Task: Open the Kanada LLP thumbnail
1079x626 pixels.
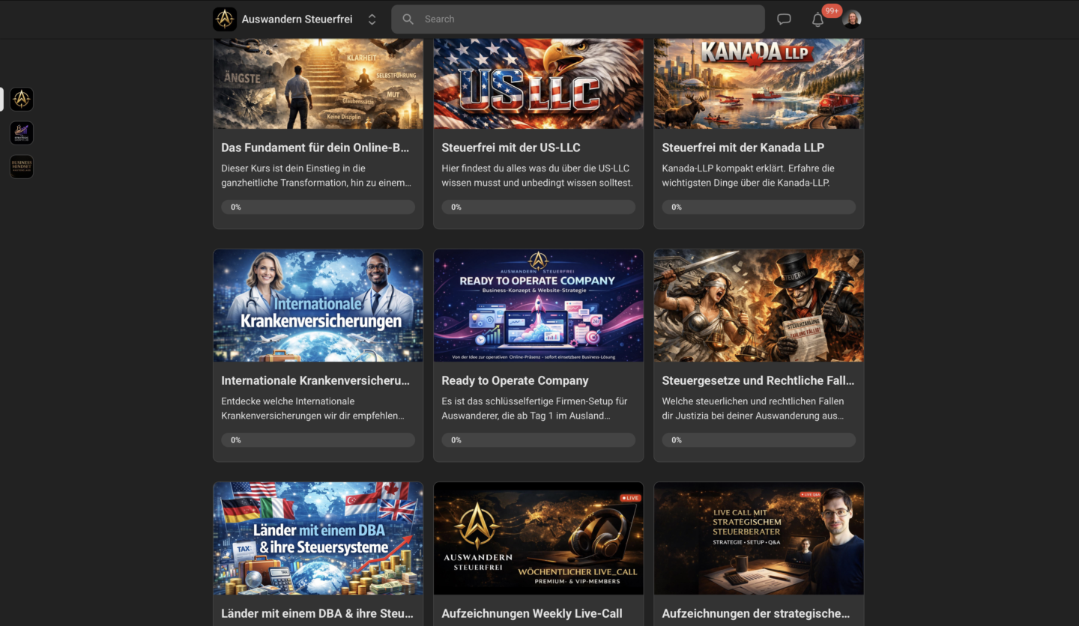Action: pos(759,84)
